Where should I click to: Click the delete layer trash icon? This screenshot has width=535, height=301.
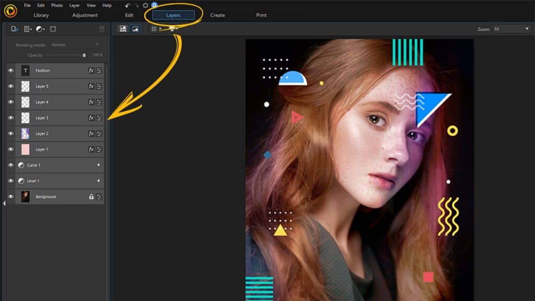(x=102, y=29)
